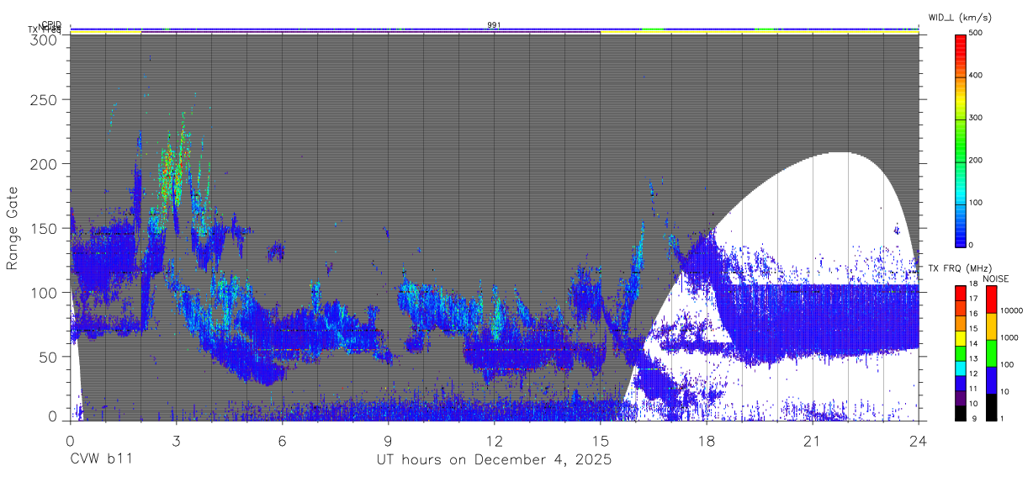Click the '991' CPID value at top

coord(494,25)
